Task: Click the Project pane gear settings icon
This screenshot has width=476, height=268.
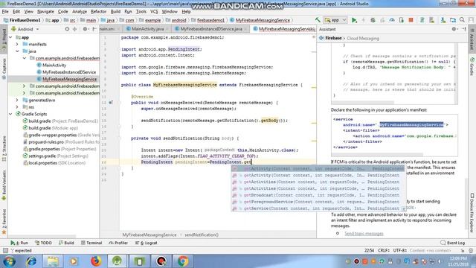Action: pyautogui.click(x=86, y=29)
